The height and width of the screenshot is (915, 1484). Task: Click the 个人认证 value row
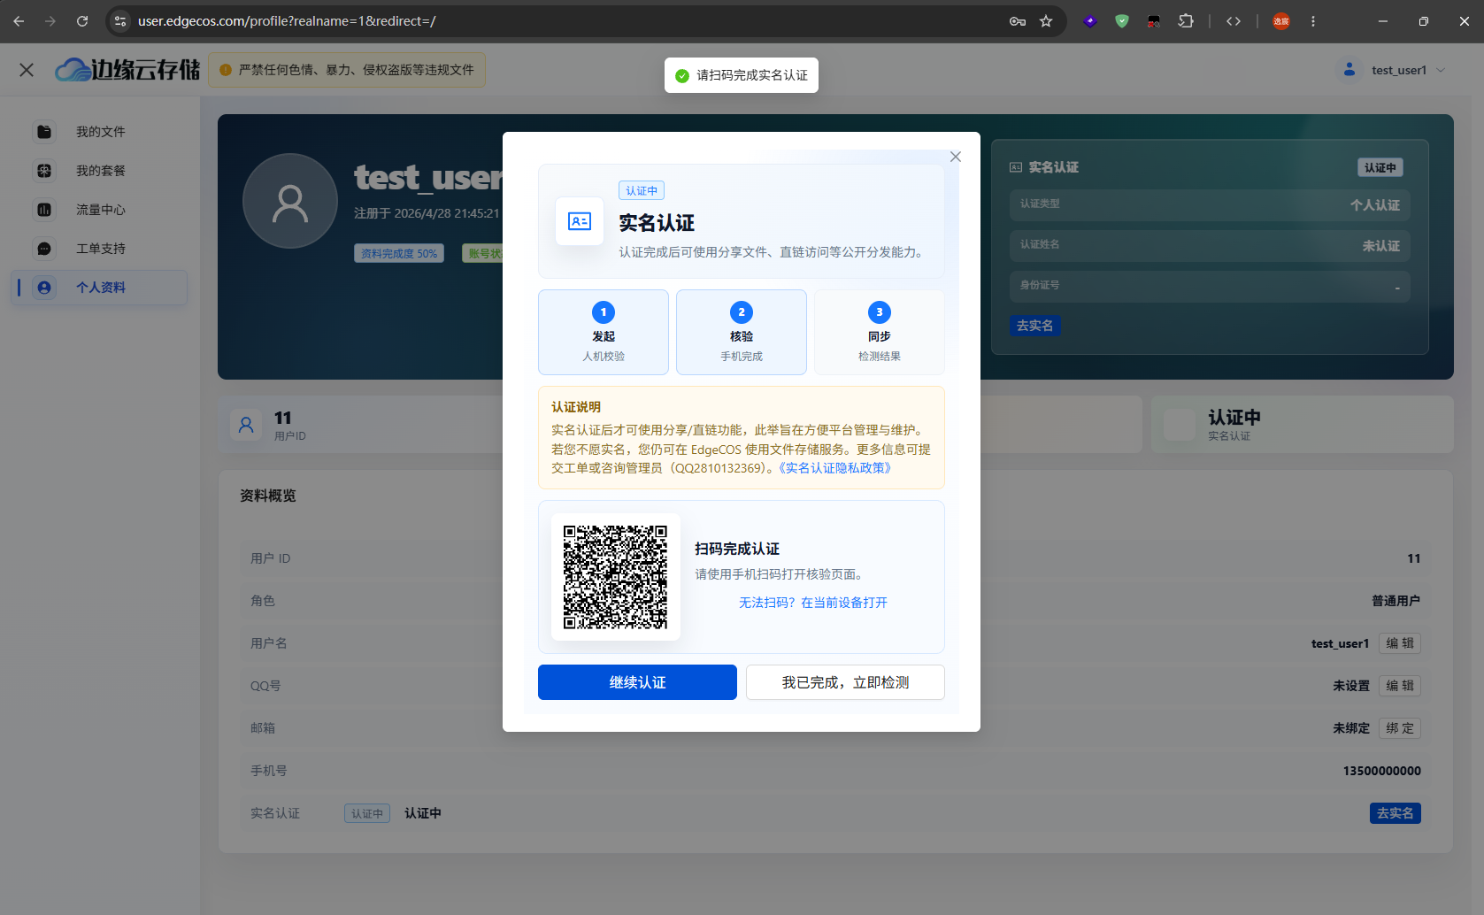tap(1210, 204)
